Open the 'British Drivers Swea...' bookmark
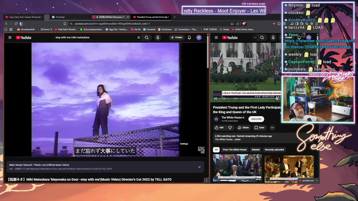The width and height of the screenshot is (358, 201). [x=243, y=29]
